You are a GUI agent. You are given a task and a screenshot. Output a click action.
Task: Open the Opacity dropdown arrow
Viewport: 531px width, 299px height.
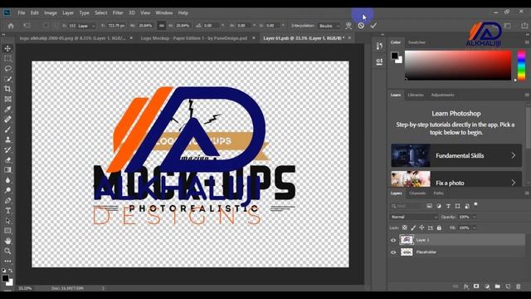pos(474,217)
